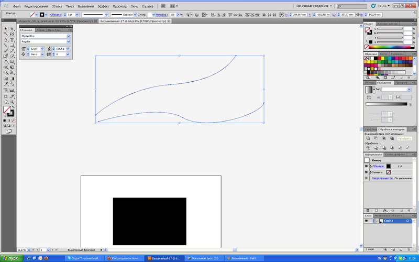This screenshot has height=262, width=419.
Task: Select the Rectangle tool
Action: point(12,45)
